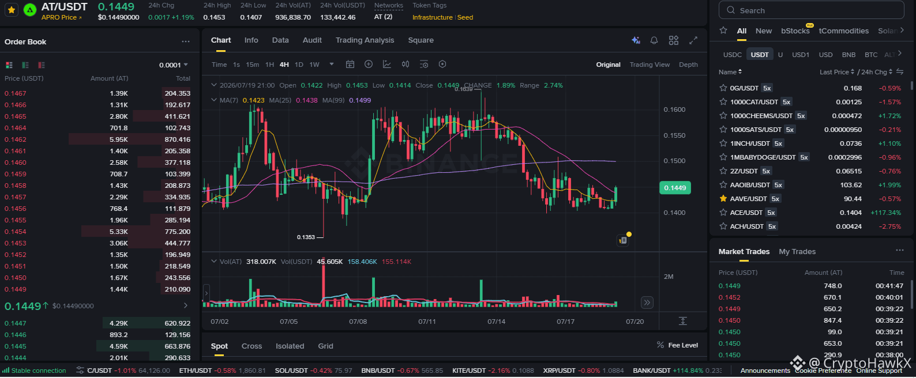Click the hexagon chart settings icon
This screenshot has width=916, height=378.
point(442,64)
